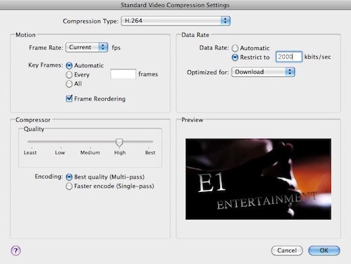This screenshot has width=351, height=264.
Task: Select Faster encode (Single-pass) encoding
Action: click(x=69, y=187)
